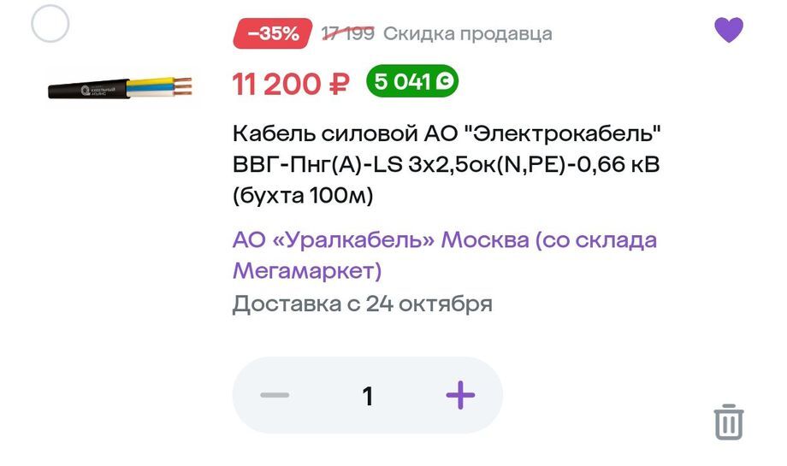Click the "Доставка с 24 октября" delivery text
The image size is (787, 466).
(x=362, y=304)
